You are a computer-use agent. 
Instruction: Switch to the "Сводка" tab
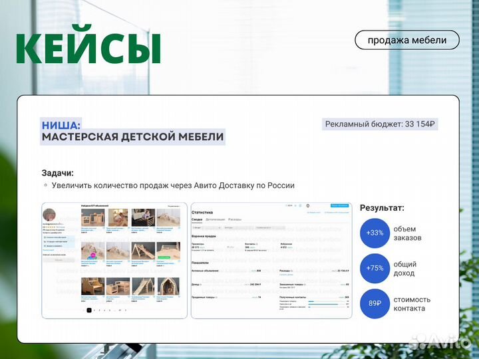[x=197, y=219]
